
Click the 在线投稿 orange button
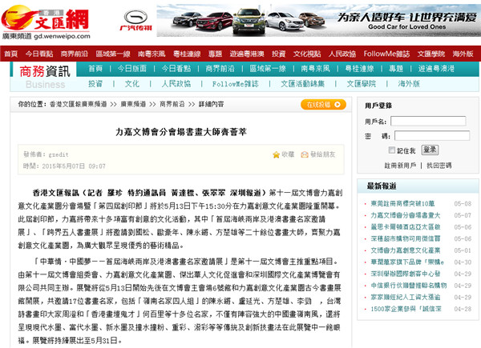323,105
